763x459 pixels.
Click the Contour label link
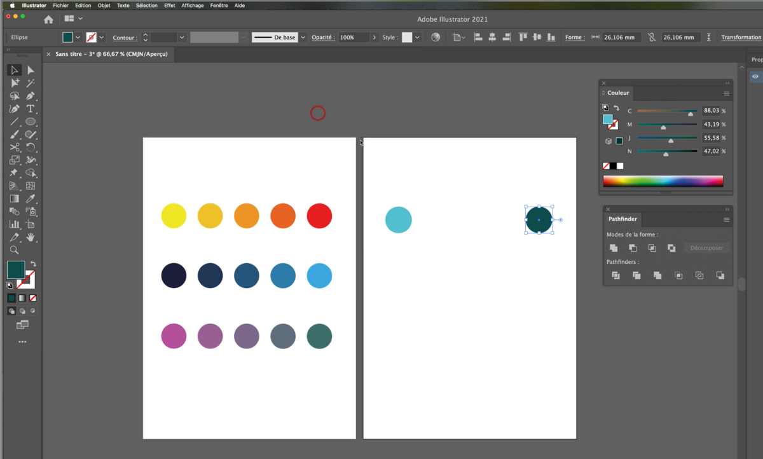tap(125, 38)
